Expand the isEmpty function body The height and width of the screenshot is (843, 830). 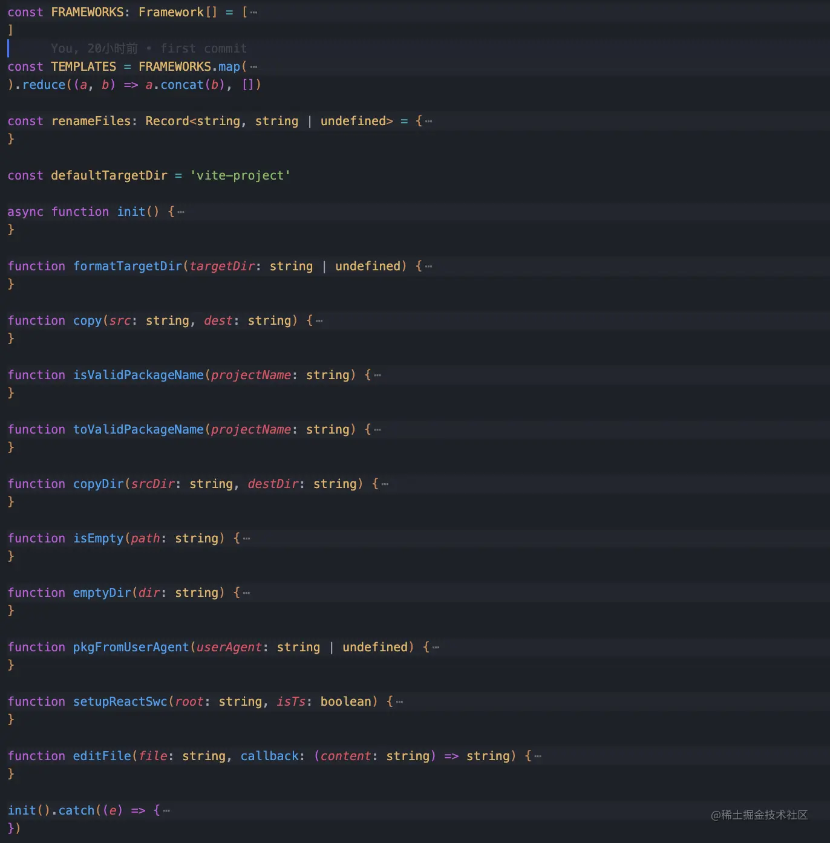click(246, 538)
